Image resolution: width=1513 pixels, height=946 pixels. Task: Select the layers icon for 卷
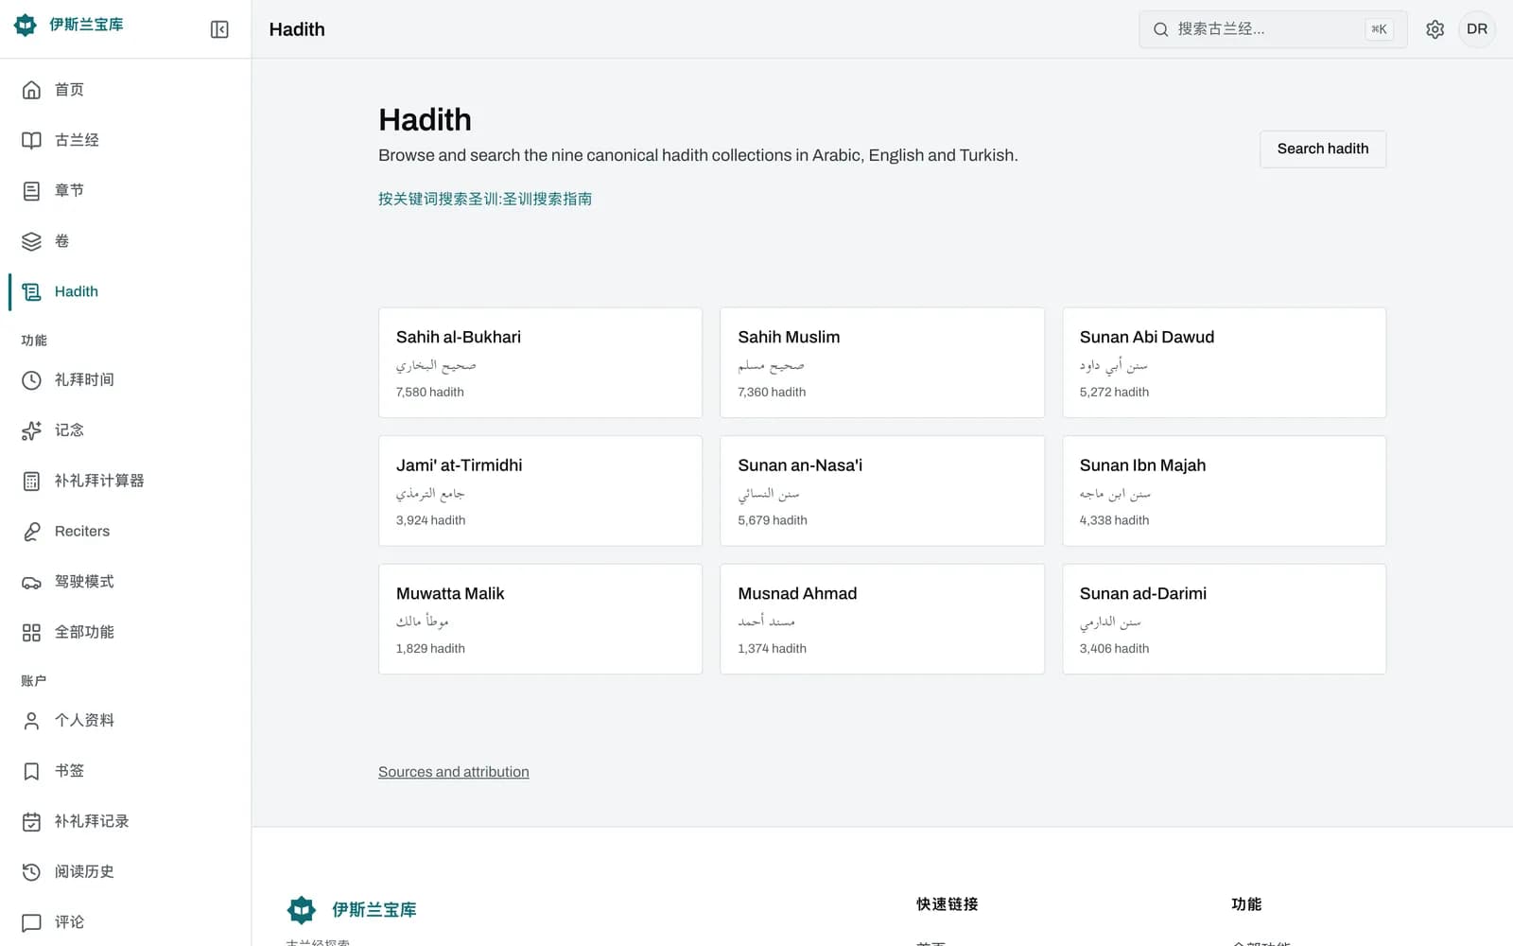(31, 241)
